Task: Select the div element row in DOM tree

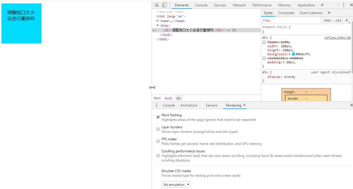Action: coord(206,30)
